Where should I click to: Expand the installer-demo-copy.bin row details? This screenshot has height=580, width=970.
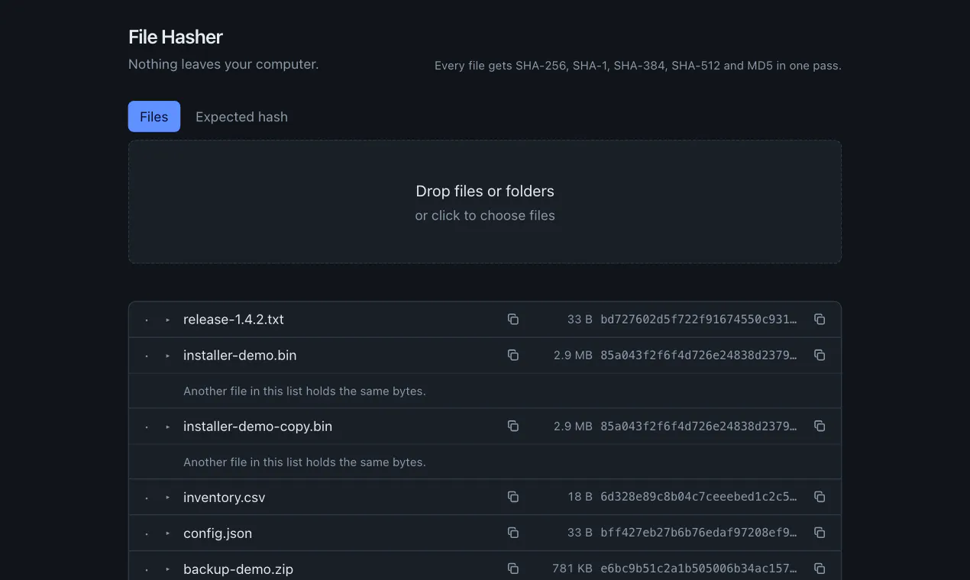click(x=168, y=427)
